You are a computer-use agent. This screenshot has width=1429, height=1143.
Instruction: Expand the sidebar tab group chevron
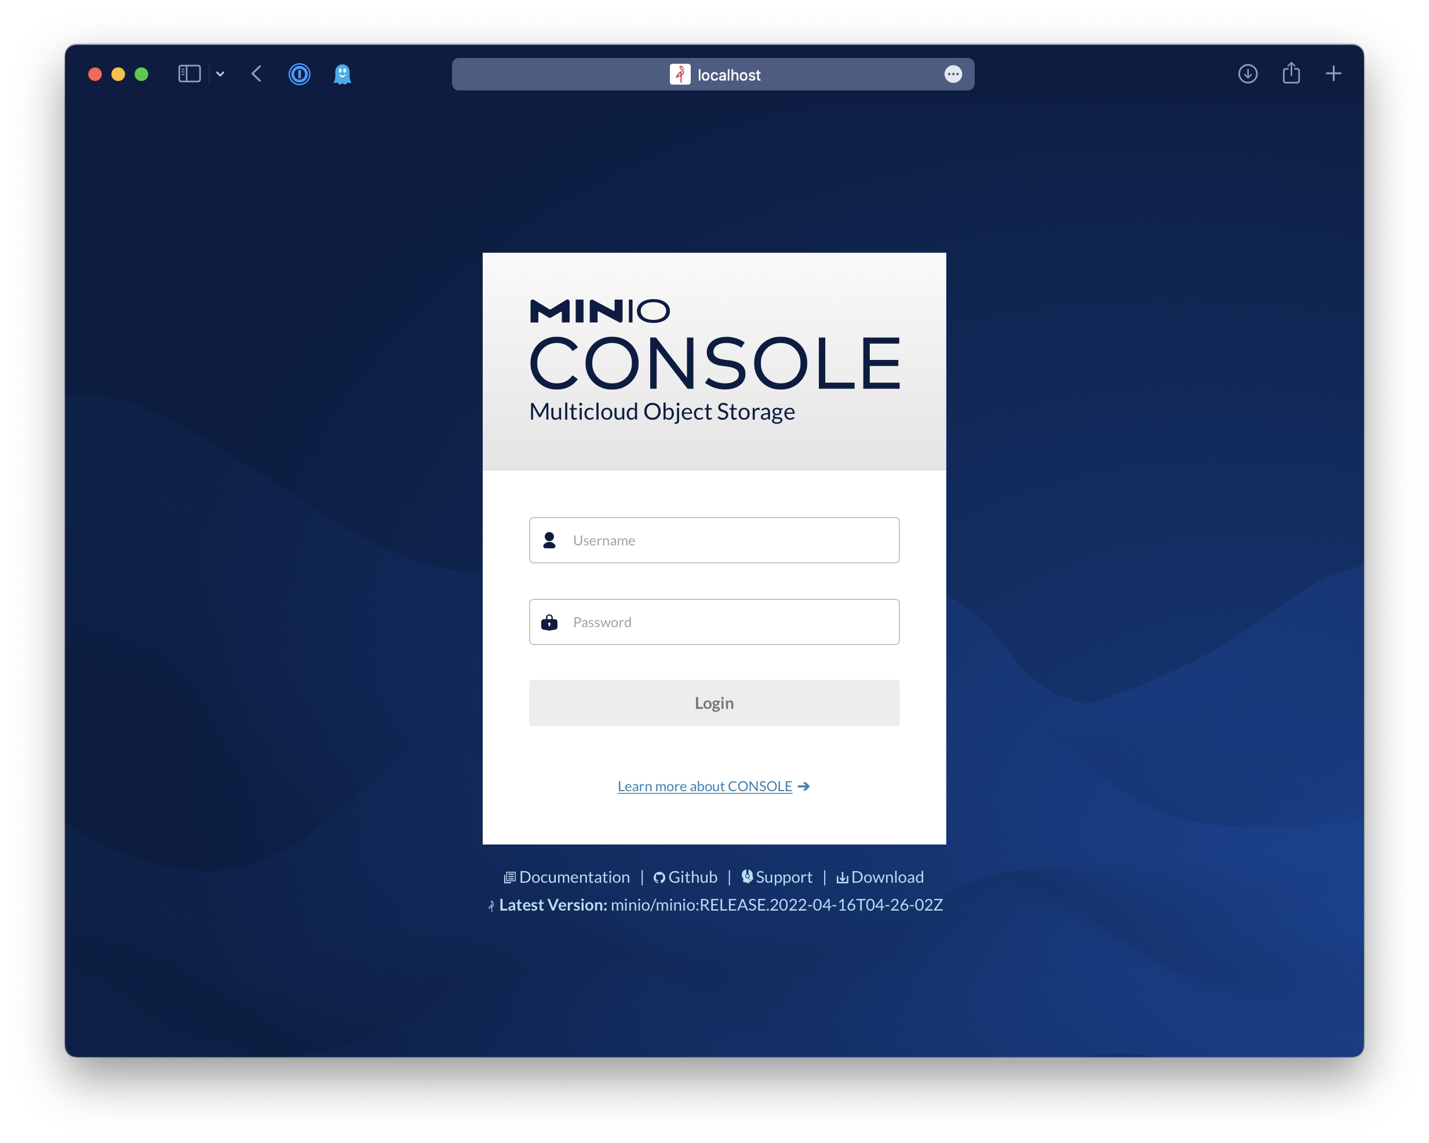click(220, 74)
